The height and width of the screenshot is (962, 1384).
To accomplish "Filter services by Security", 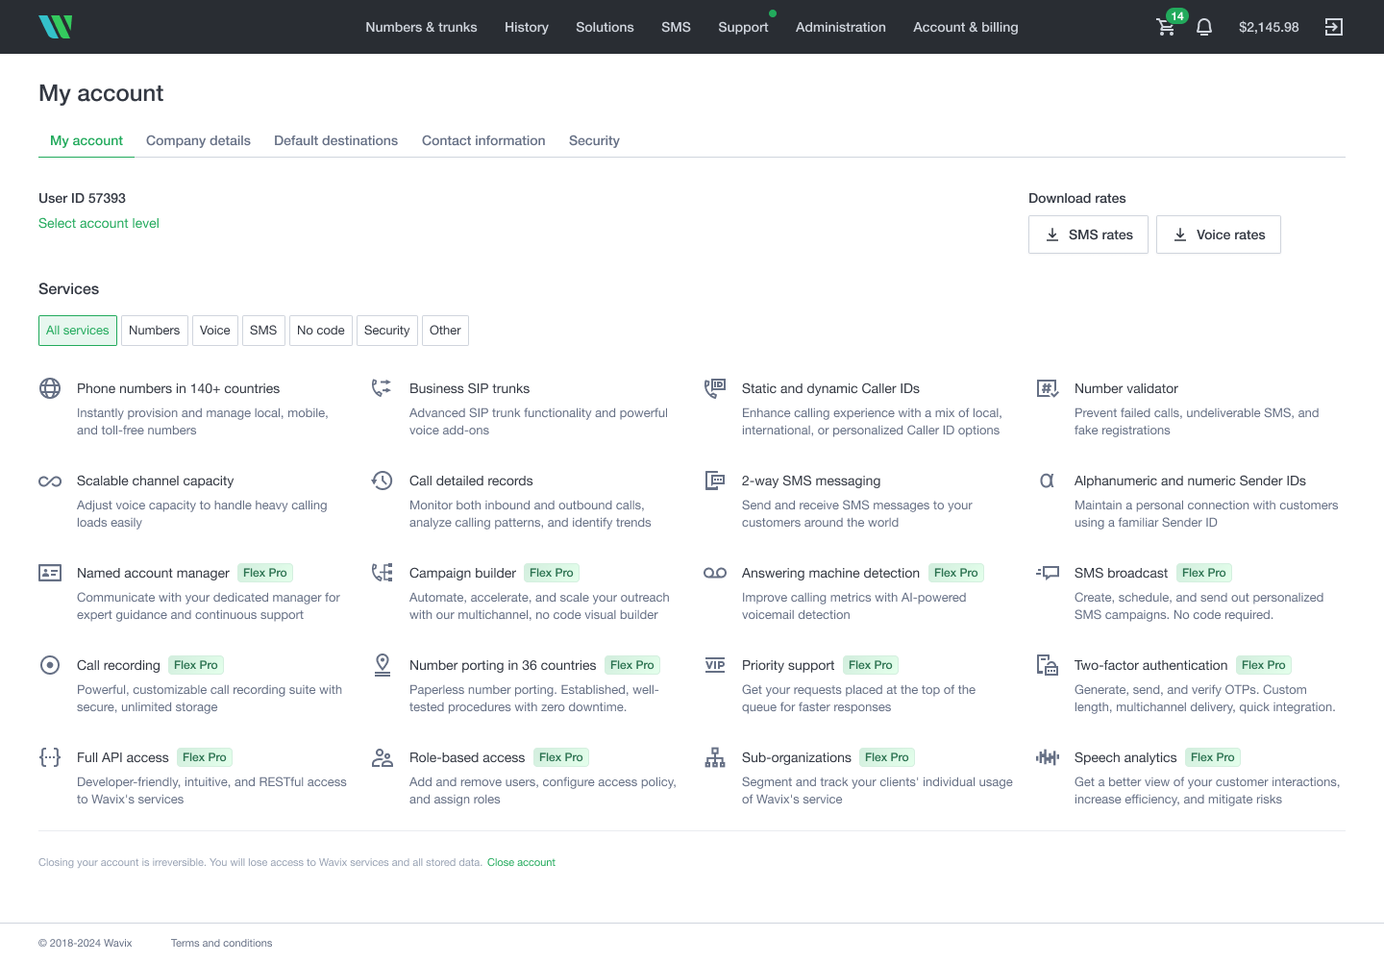I will [387, 331].
